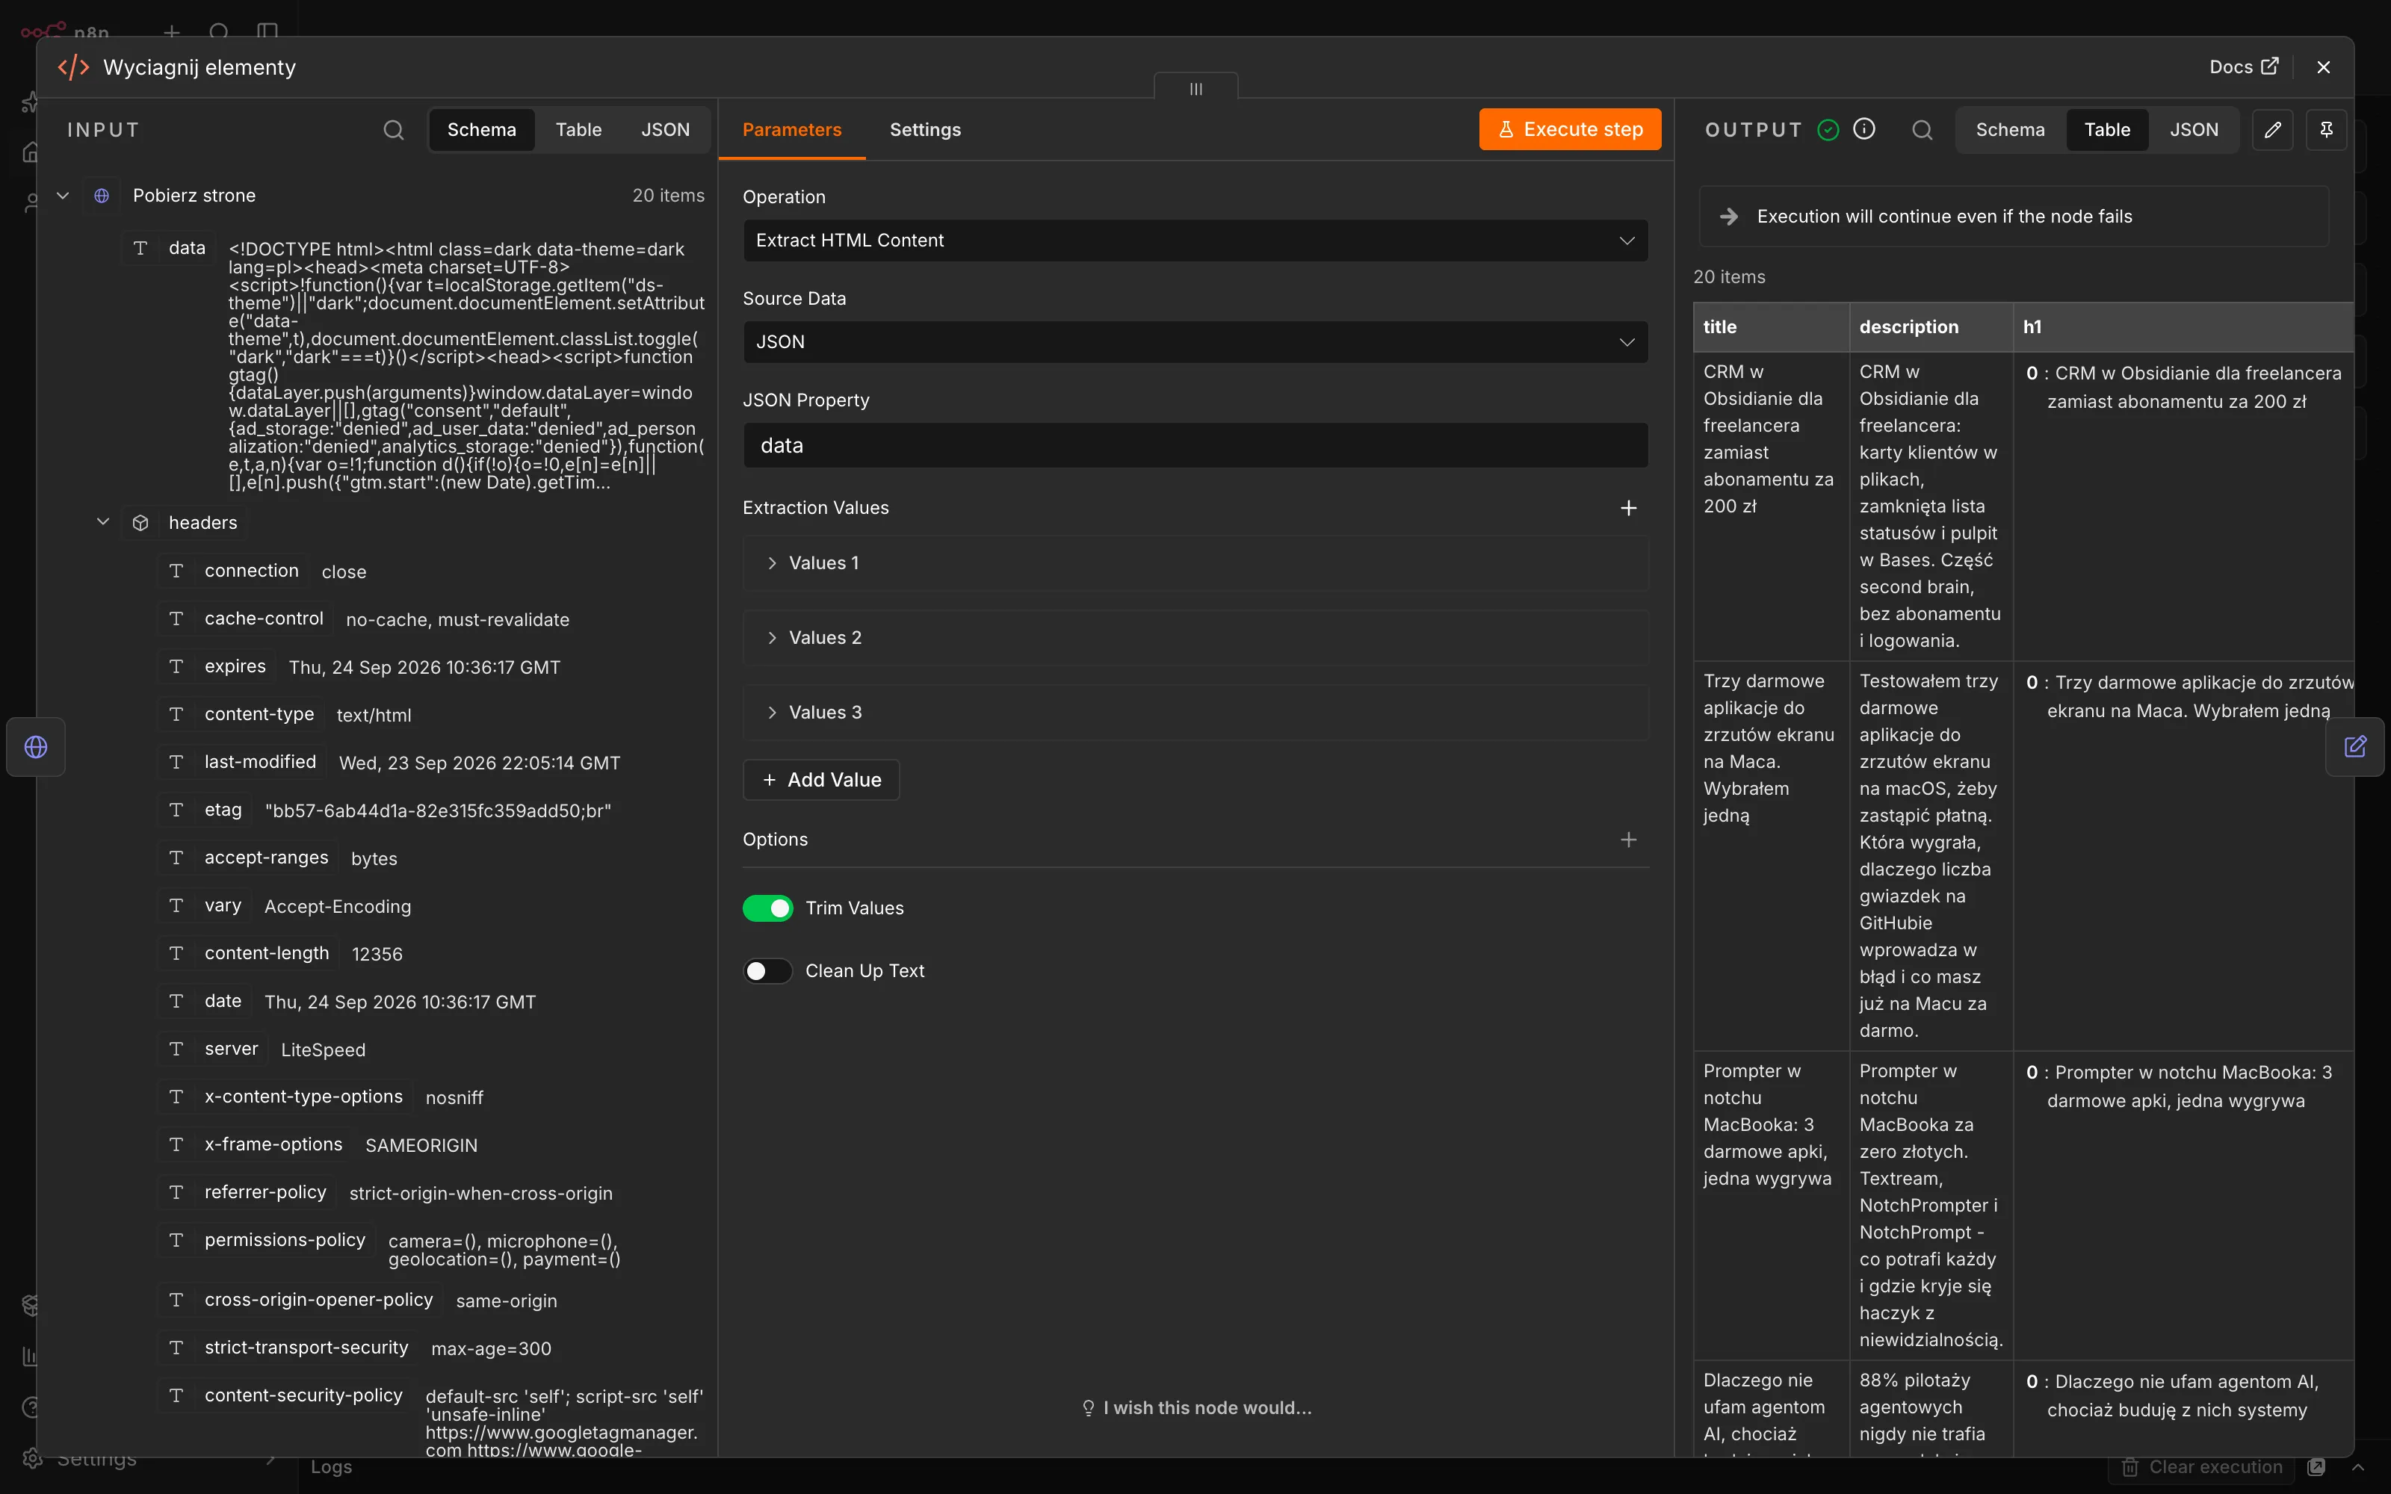Collapse the headers tree node
Image resolution: width=2391 pixels, height=1494 pixels.
tap(103, 521)
